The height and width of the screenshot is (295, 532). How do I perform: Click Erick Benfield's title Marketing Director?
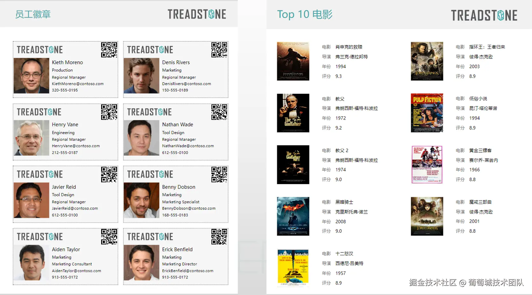[x=180, y=264]
